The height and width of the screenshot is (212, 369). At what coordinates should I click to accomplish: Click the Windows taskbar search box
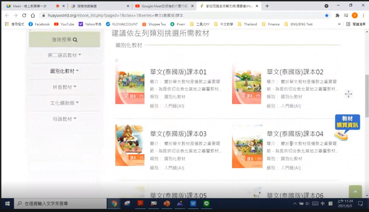coord(61,204)
